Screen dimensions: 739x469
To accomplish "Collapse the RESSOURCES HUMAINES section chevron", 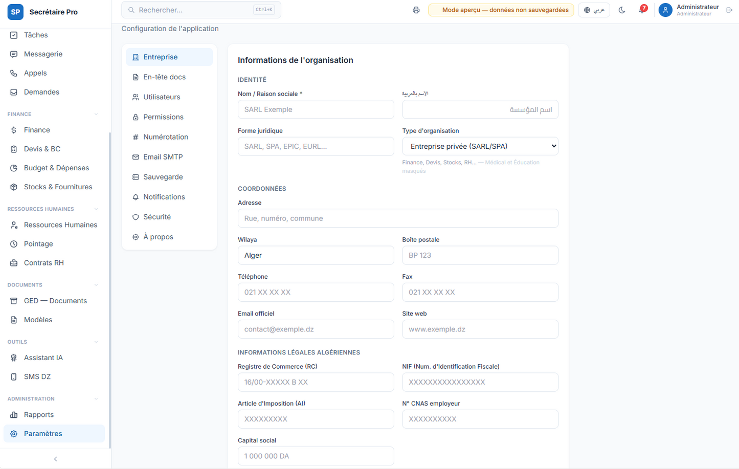I will point(96,209).
